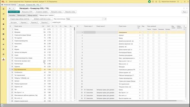
Task: Click the 1C logo icon
Action: pyautogui.click(x=3, y=1)
